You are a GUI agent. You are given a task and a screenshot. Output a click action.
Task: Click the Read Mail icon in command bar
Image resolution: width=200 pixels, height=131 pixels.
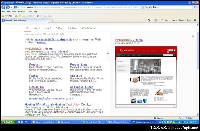tap(162, 20)
